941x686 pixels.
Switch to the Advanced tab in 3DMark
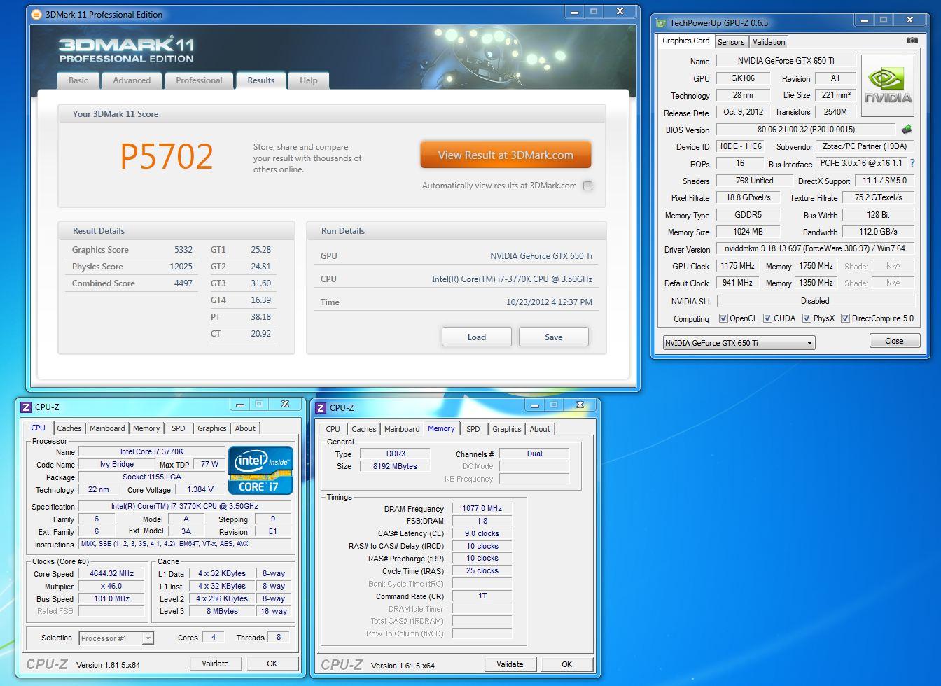click(132, 80)
